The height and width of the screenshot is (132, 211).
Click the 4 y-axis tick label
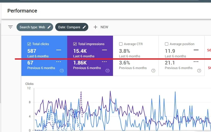pos(30,116)
